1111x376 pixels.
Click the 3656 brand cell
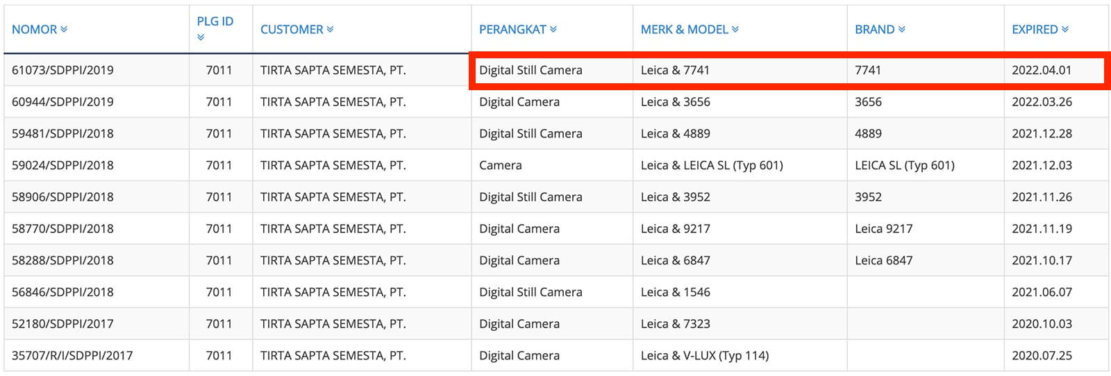(868, 101)
